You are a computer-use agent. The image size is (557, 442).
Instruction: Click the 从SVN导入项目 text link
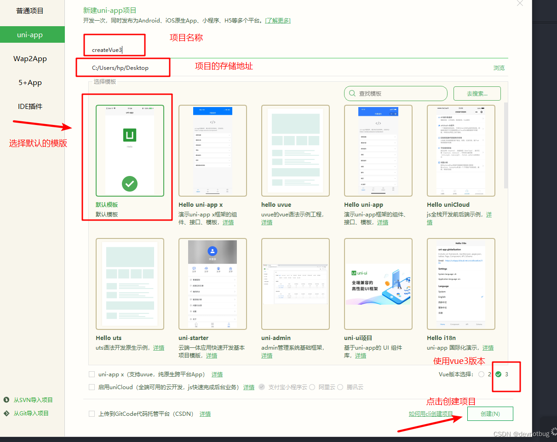pyautogui.click(x=33, y=400)
